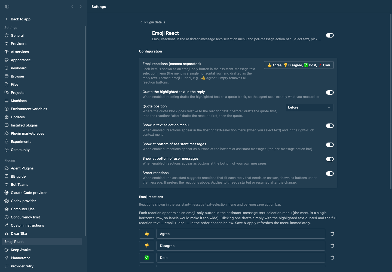Image resolution: width=392 pixels, height=272 pixels.
Task: Toggle Show at bottom of assistant messages
Action: (330, 145)
